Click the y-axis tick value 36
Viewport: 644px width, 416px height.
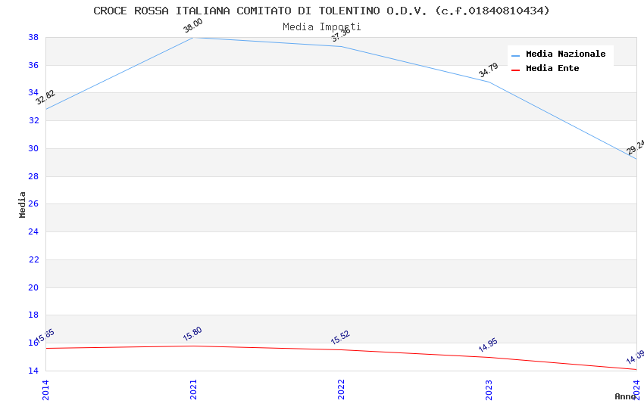[33, 65]
